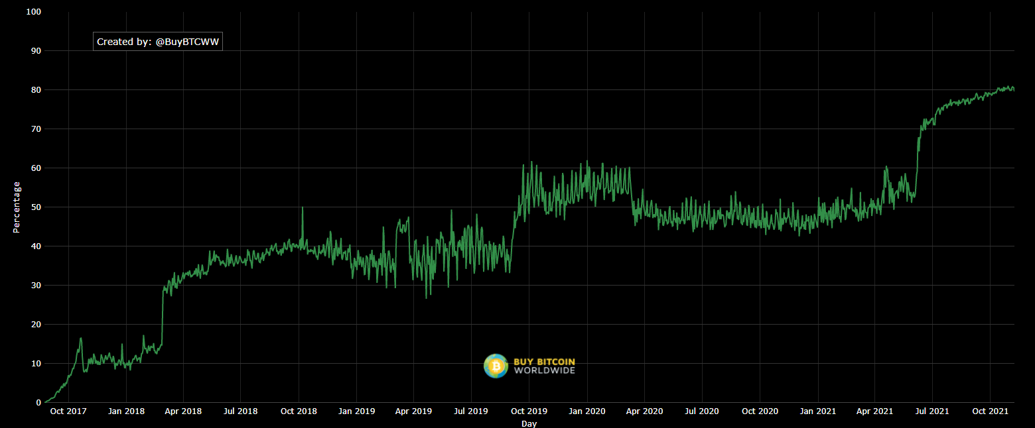The height and width of the screenshot is (428, 1035).
Task: Select the 50 value on y-axis
Action: click(34, 207)
